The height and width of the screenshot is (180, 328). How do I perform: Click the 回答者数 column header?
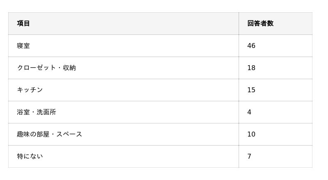click(260, 23)
